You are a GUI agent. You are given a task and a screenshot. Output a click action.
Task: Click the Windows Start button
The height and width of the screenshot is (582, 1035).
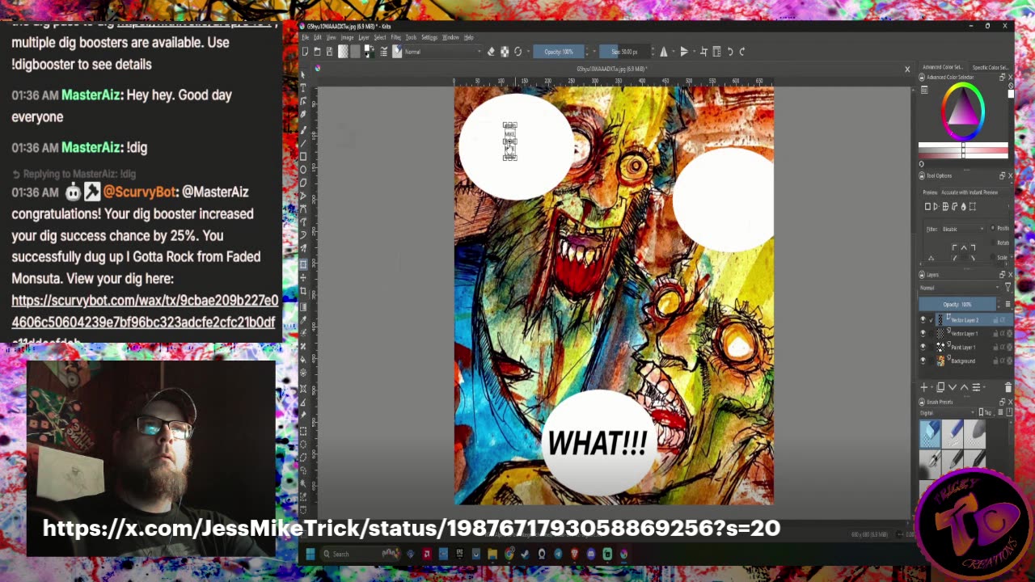tap(310, 555)
